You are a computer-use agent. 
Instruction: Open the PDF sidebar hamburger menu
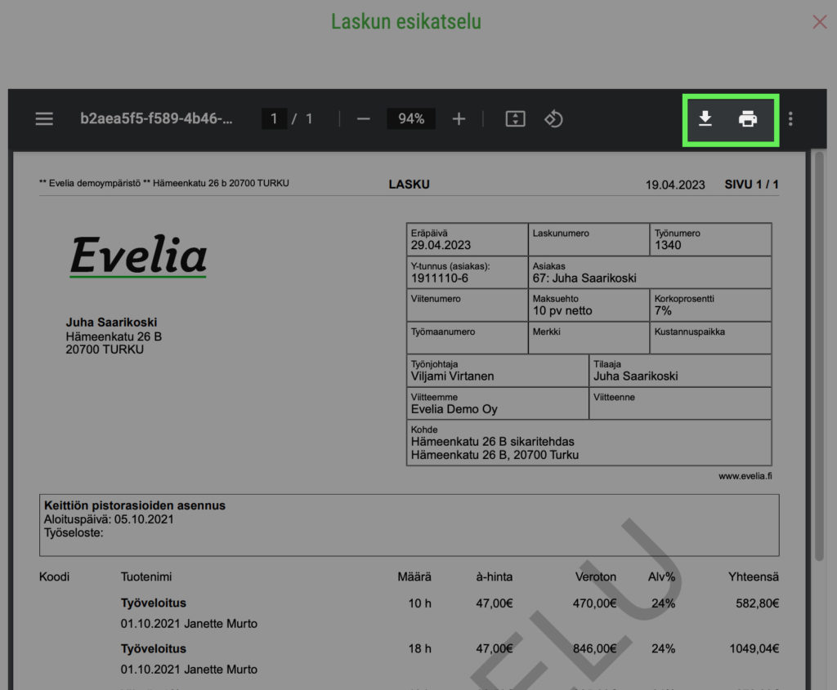[44, 118]
